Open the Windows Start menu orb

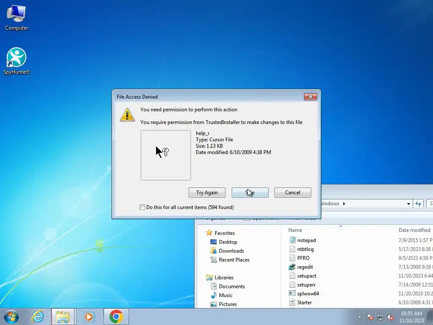11,317
